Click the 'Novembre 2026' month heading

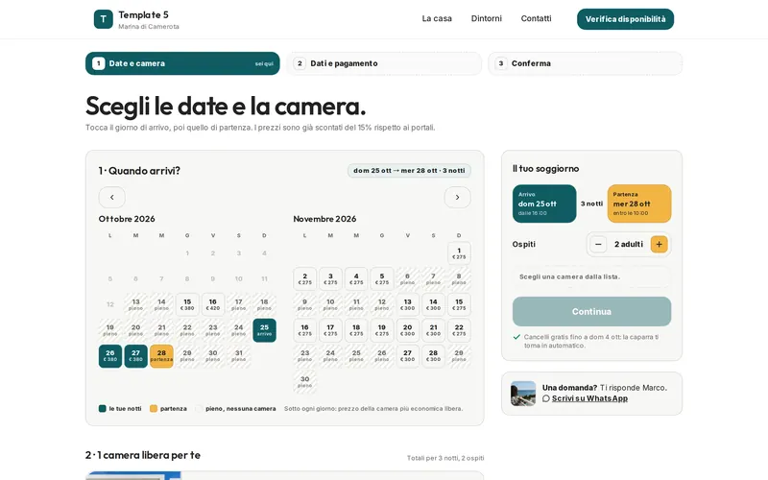324,219
